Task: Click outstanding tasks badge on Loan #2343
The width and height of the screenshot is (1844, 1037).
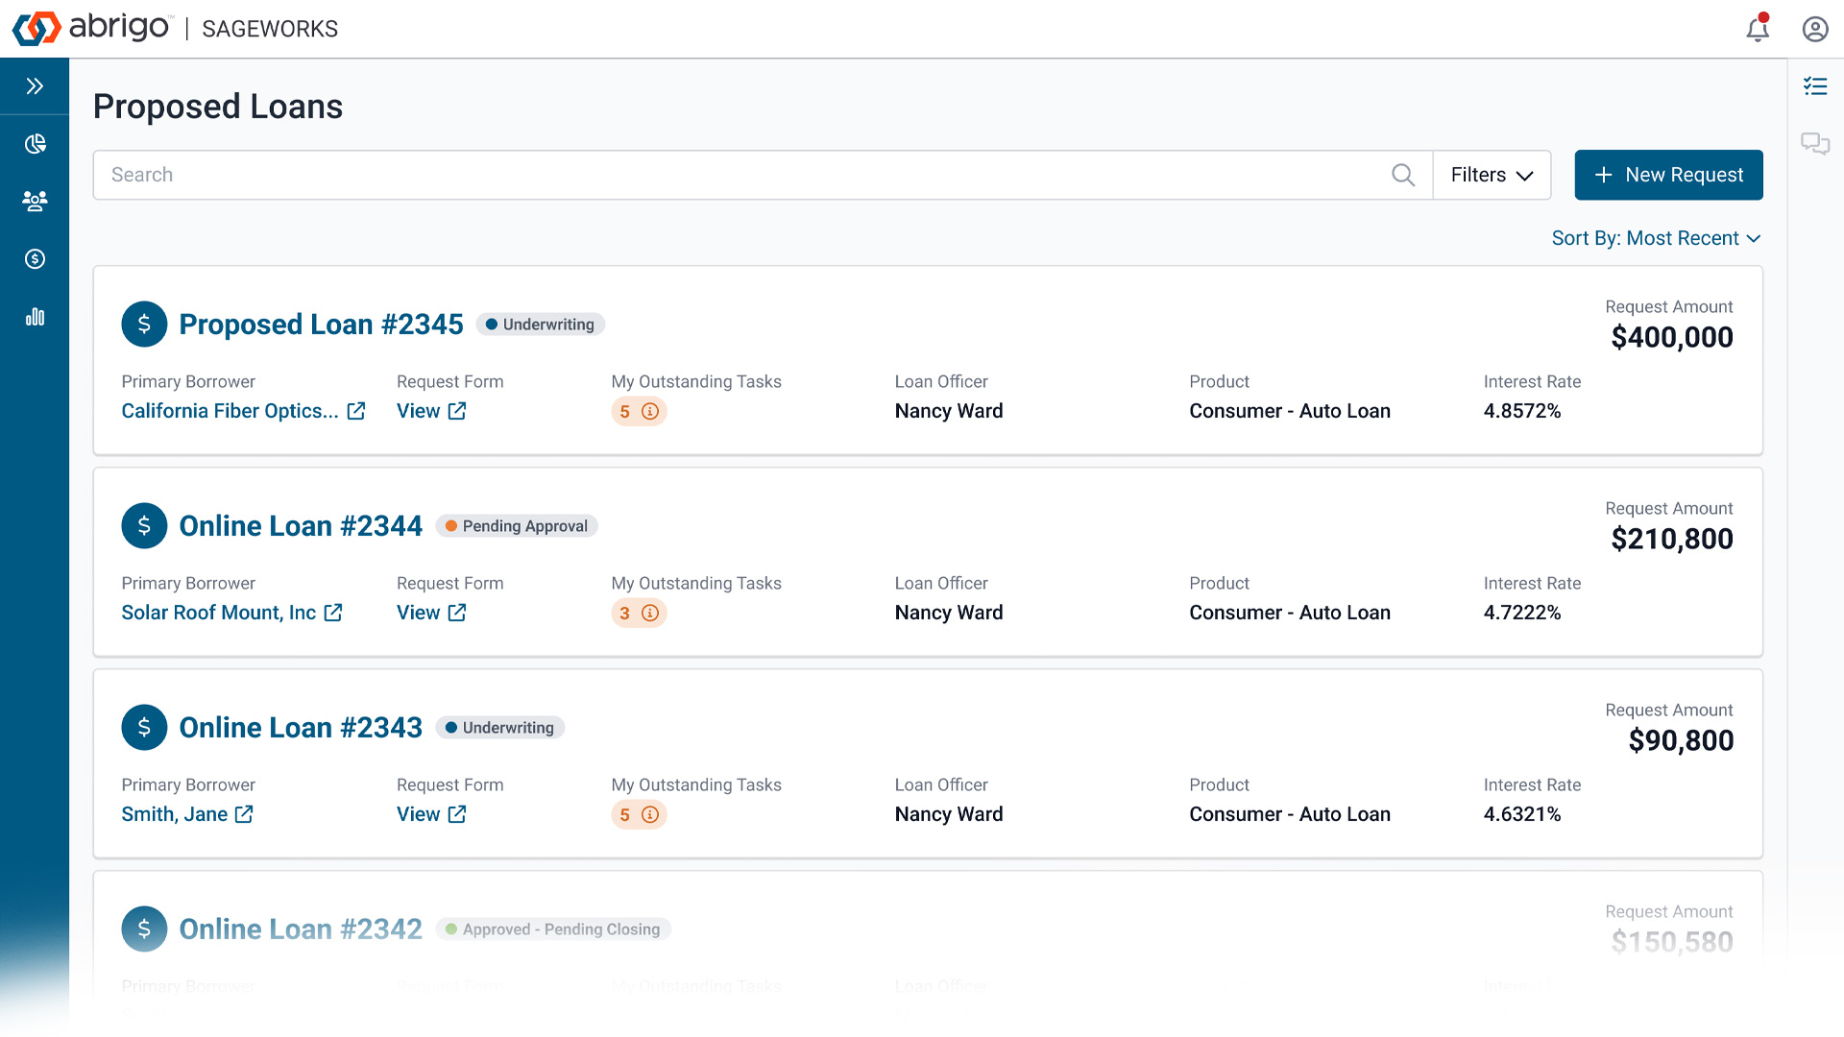Action: click(x=639, y=814)
